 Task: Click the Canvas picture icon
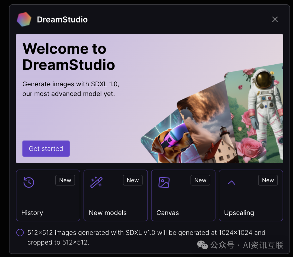[164, 182]
